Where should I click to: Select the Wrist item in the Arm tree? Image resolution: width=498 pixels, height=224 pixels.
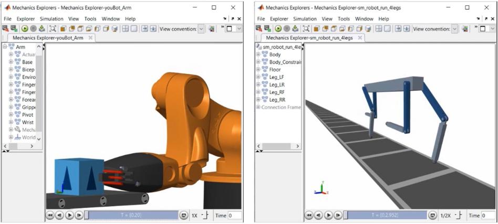(x=27, y=122)
